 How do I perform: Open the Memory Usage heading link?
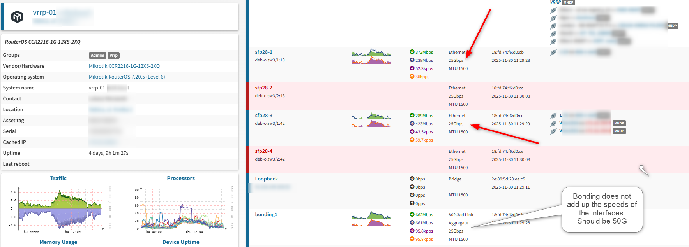[58, 242]
